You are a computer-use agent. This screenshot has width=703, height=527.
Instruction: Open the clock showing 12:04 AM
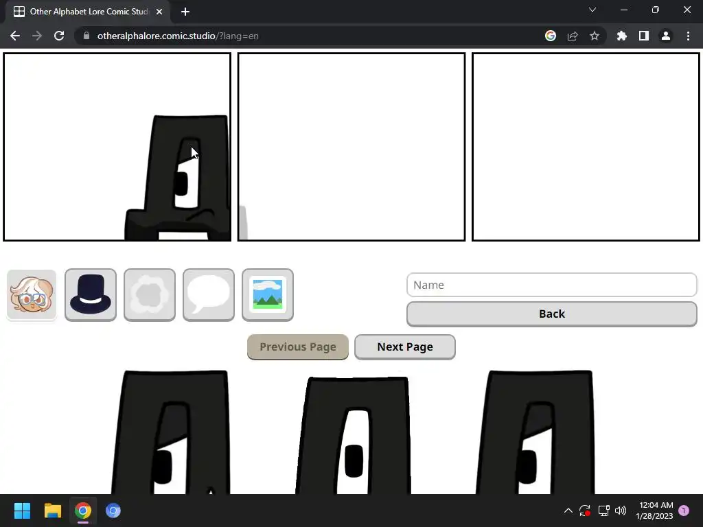654,511
